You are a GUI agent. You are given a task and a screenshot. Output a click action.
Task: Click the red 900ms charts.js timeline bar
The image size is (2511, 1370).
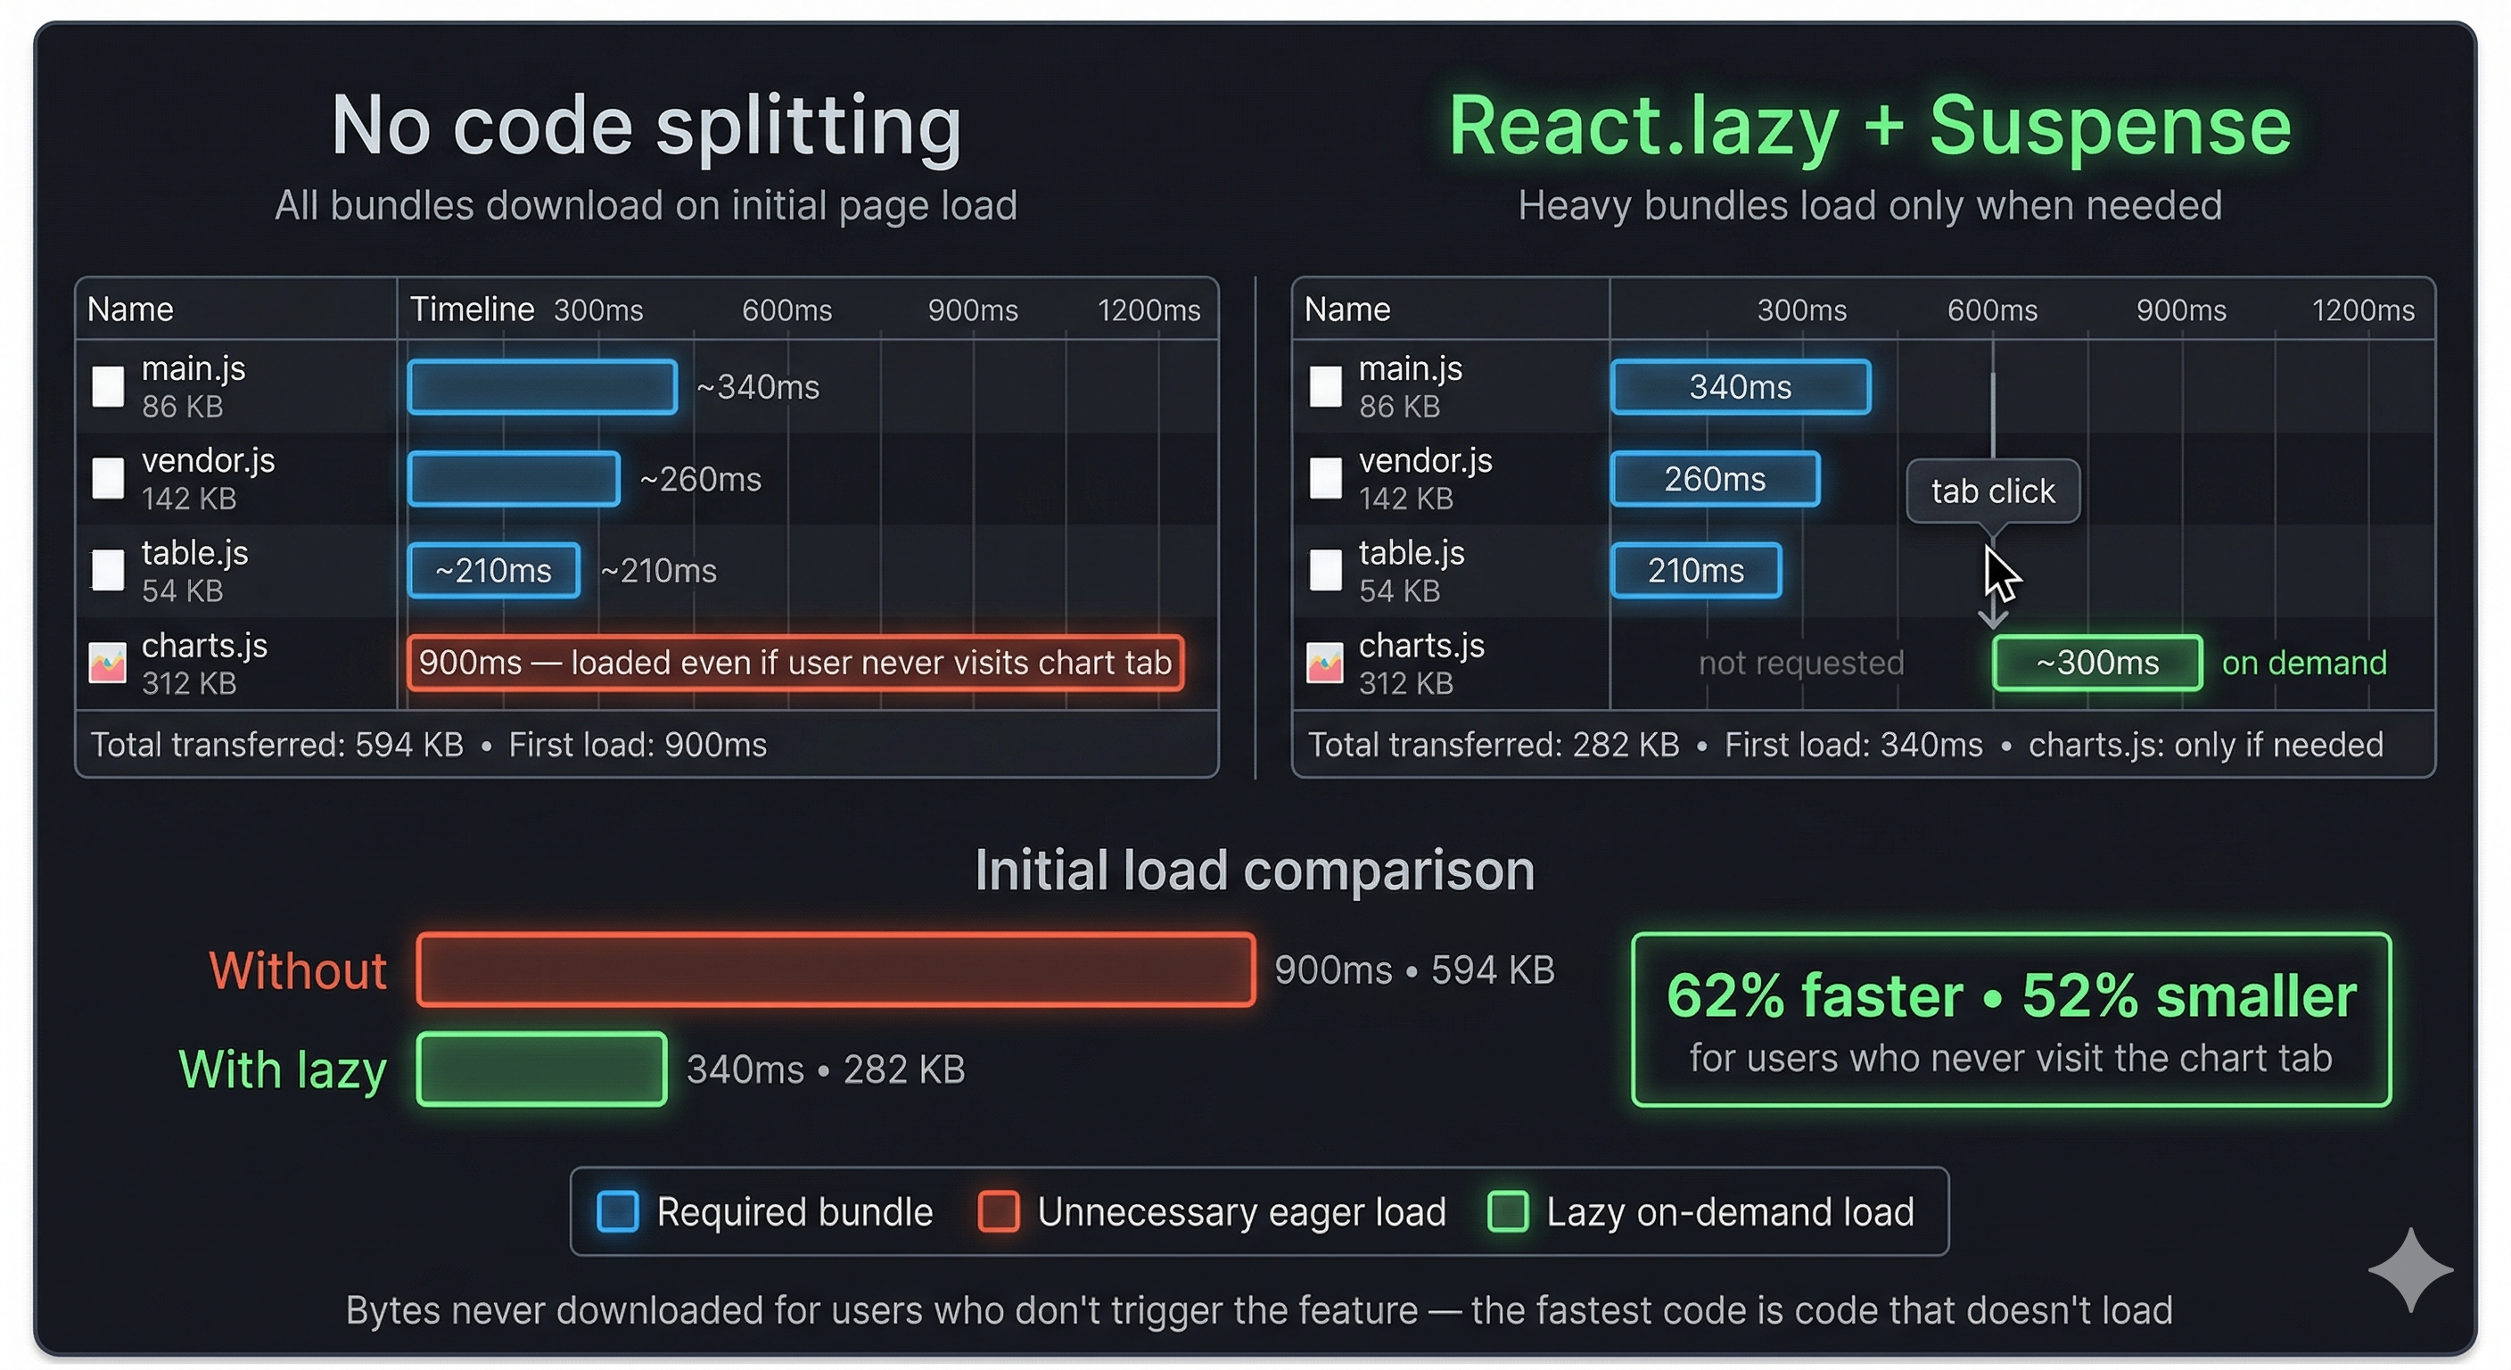[x=795, y=663]
